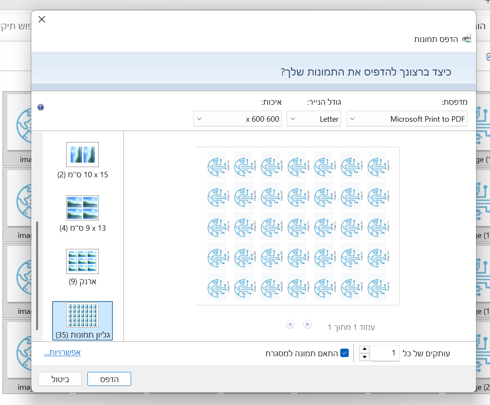Choose the contact sheet (35) layout
This screenshot has height=405, width=490.
[83, 321]
